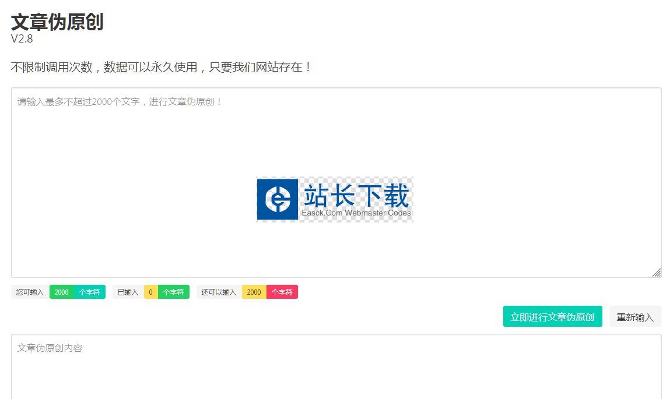
Task: Click the yellow 2000 remaining count badge
Action: 254,292
